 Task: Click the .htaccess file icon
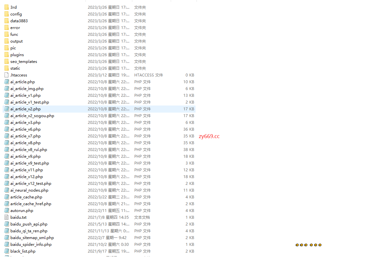(x=7, y=75)
